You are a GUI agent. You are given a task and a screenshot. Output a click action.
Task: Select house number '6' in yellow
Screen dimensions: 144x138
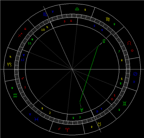point(122,79)
